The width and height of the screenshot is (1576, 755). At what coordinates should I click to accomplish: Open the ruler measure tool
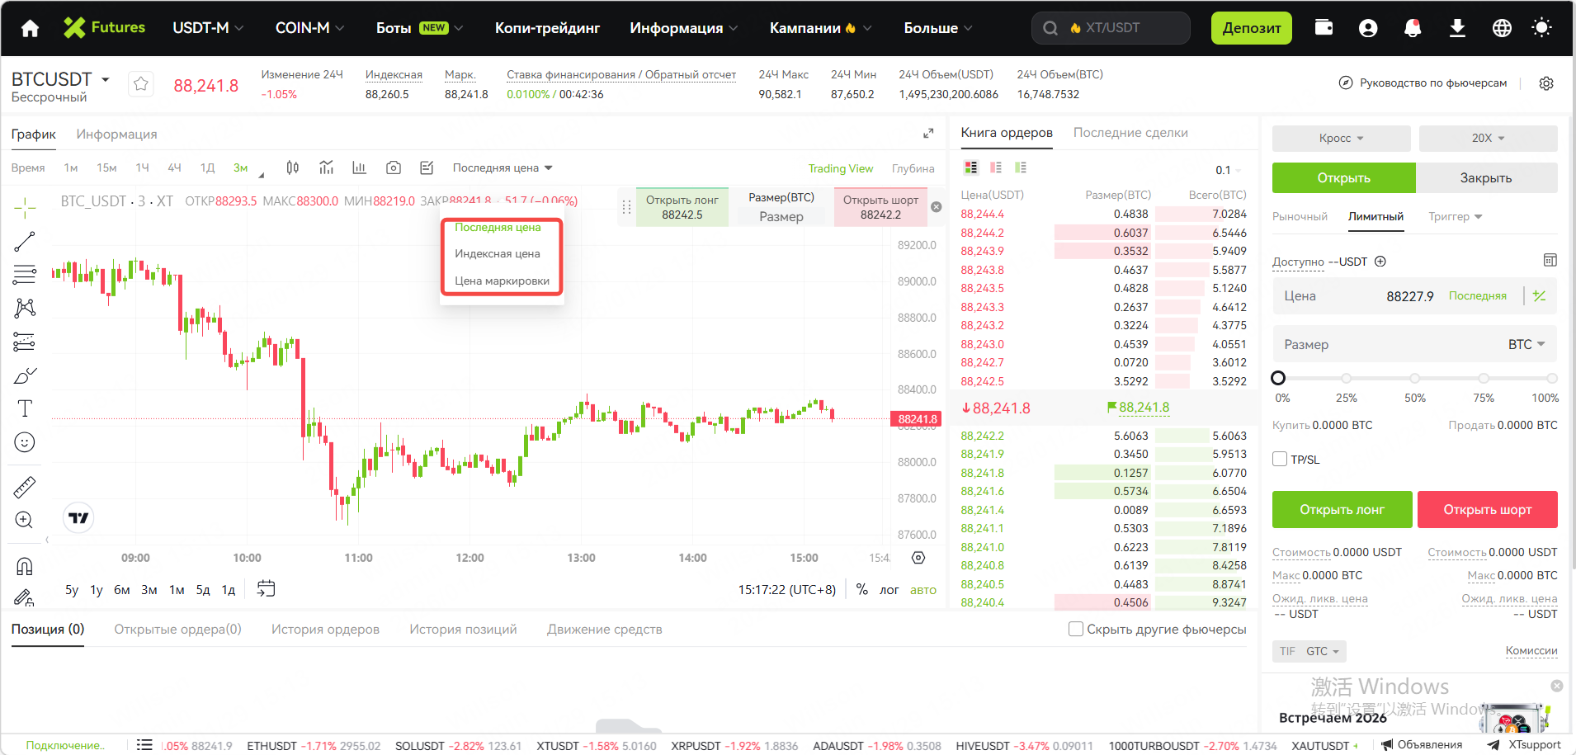(25, 487)
